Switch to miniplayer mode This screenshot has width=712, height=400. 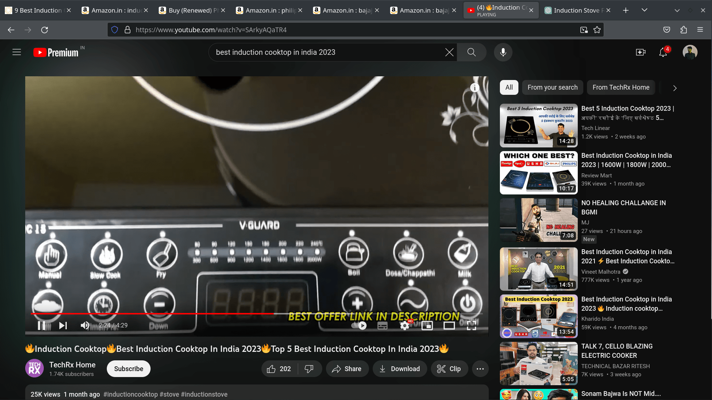tap(427, 326)
